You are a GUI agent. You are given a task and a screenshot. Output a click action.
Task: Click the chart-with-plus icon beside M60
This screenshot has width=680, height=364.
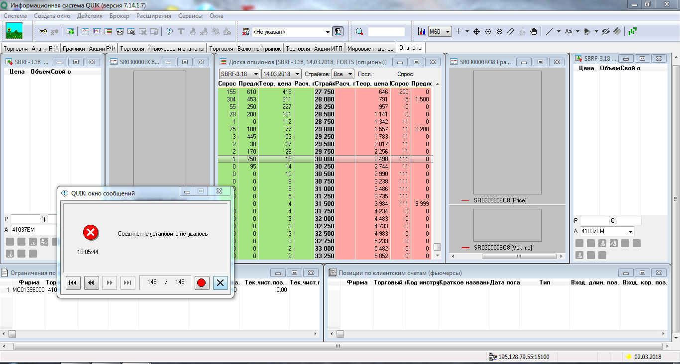pos(422,31)
